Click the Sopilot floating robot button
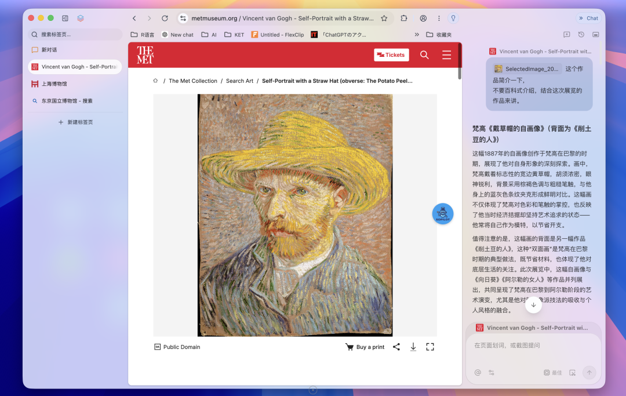The height and width of the screenshot is (396, 626). point(443,213)
